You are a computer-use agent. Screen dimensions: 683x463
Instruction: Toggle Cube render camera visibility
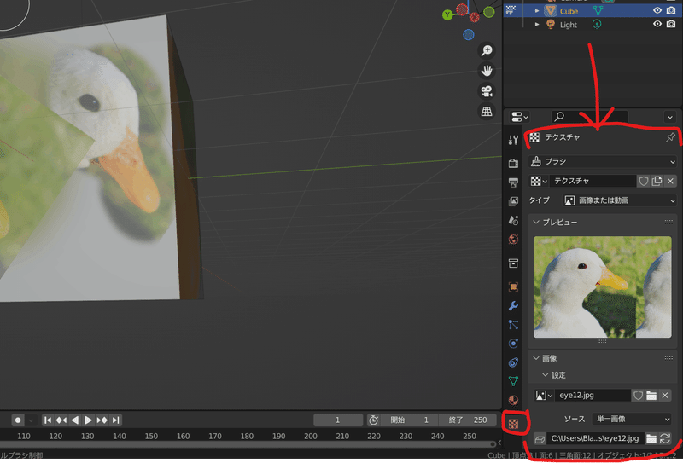(x=671, y=11)
